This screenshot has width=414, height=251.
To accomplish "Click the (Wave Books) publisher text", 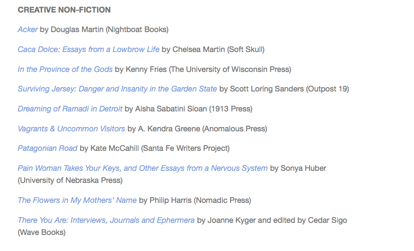I will click(x=42, y=232).
